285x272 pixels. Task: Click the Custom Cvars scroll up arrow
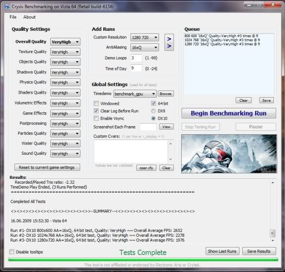pyautogui.click(x=171, y=144)
